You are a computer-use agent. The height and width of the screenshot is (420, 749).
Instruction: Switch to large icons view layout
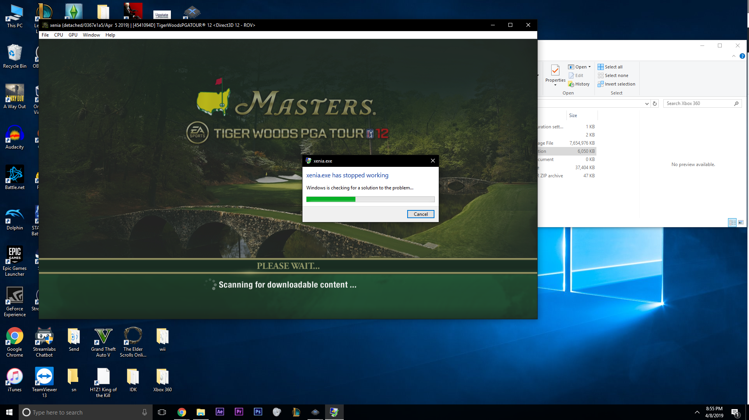coord(741,222)
